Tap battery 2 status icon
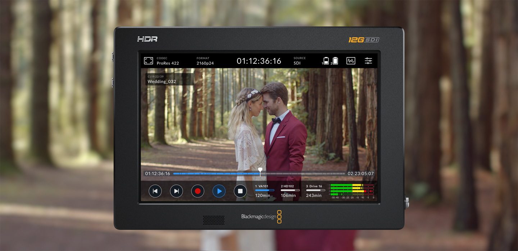The width and height of the screenshot is (518, 251). click(336, 60)
